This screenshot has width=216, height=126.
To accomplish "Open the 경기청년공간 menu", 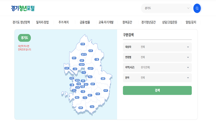I will click(x=148, y=22).
